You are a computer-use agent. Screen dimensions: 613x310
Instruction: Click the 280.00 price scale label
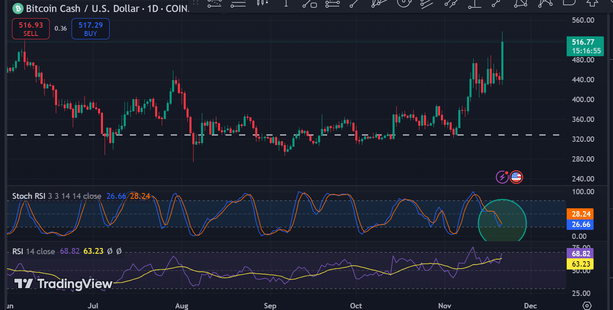point(583,159)
